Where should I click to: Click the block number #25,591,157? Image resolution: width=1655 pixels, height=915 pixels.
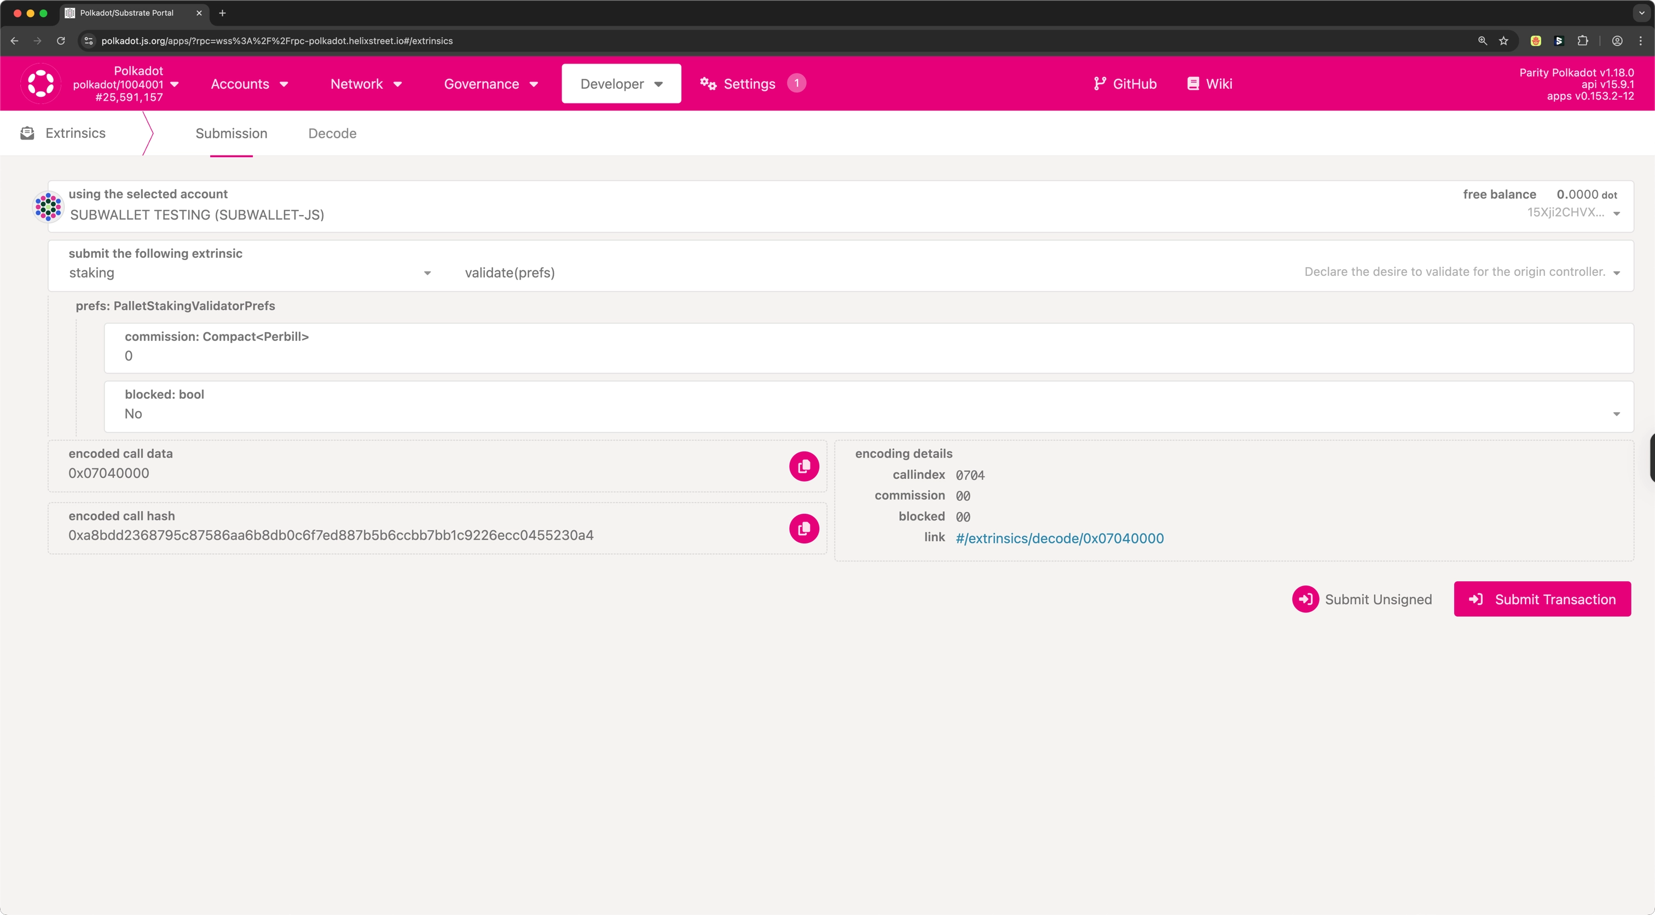tap(129, 97)
